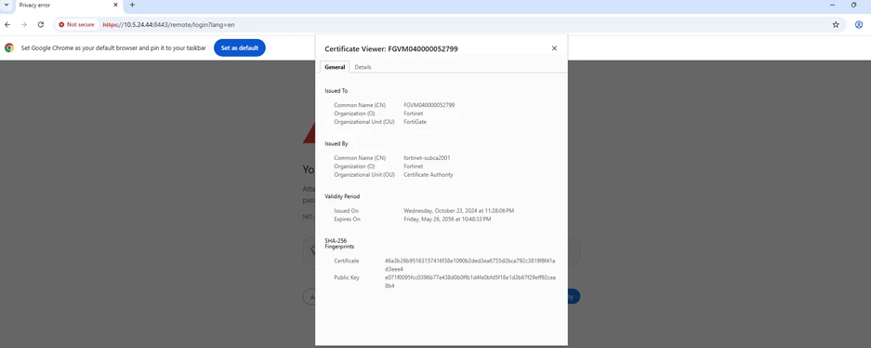Screen dimensions: 871x348
Task: Click the FortiGate organizational unit value
Action: point(415,122)
